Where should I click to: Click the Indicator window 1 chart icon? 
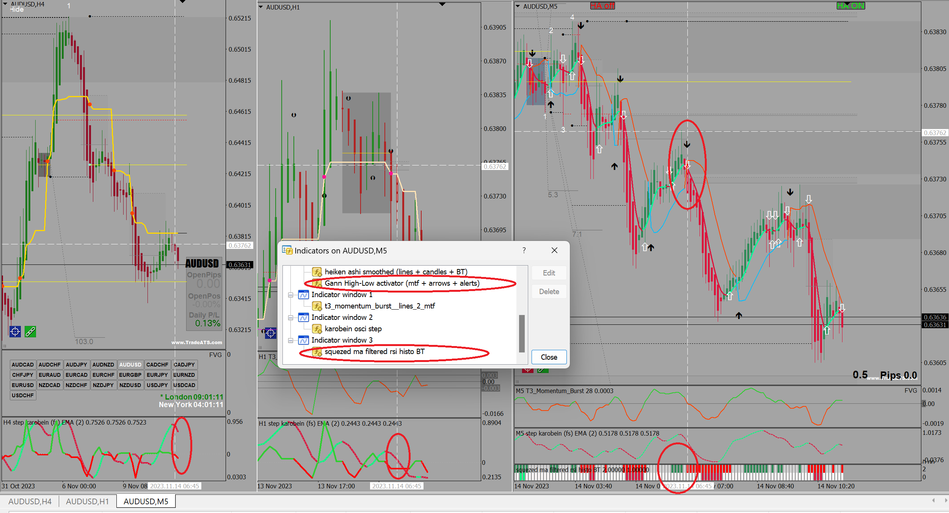point(303,294)
